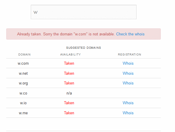Select the w.co domain name
The height and width of the screenshot is (132, 175).
(x=23, y=93)
